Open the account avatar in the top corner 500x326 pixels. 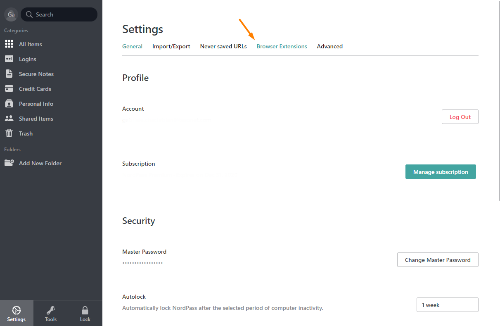click(x=11, y=14)
